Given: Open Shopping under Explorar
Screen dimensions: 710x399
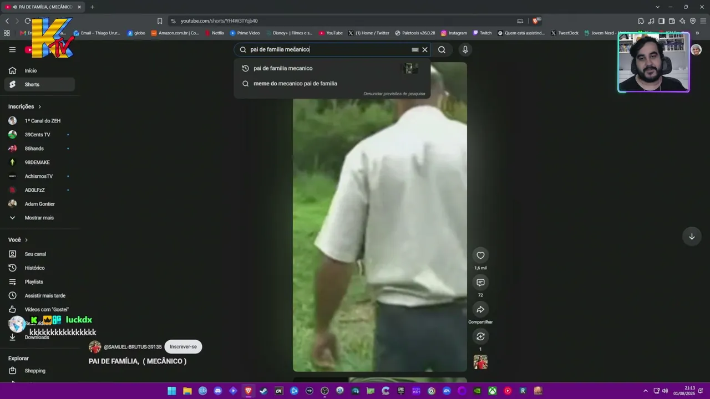Looking at the screenshot, I should click(39, 371).
